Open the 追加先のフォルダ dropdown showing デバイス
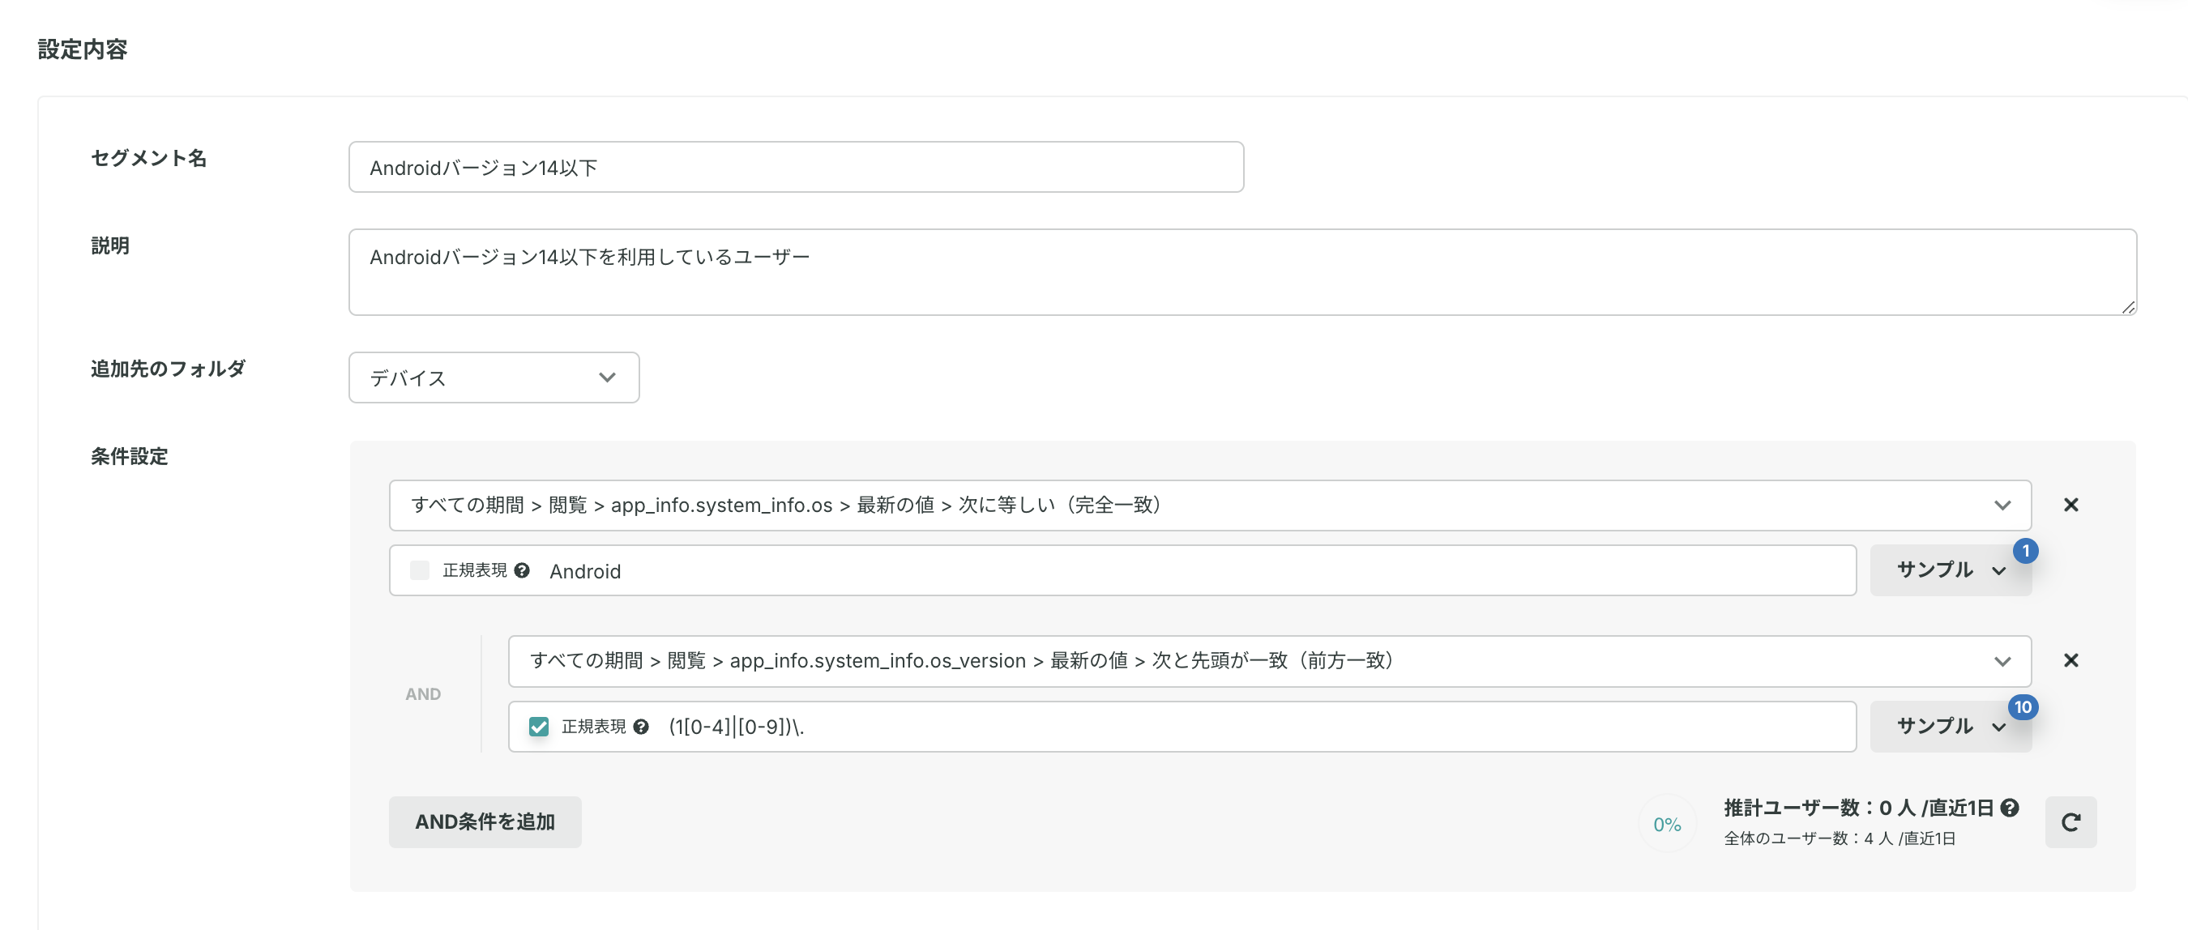Screen dimensions: 2188x930 click(494, 377)
